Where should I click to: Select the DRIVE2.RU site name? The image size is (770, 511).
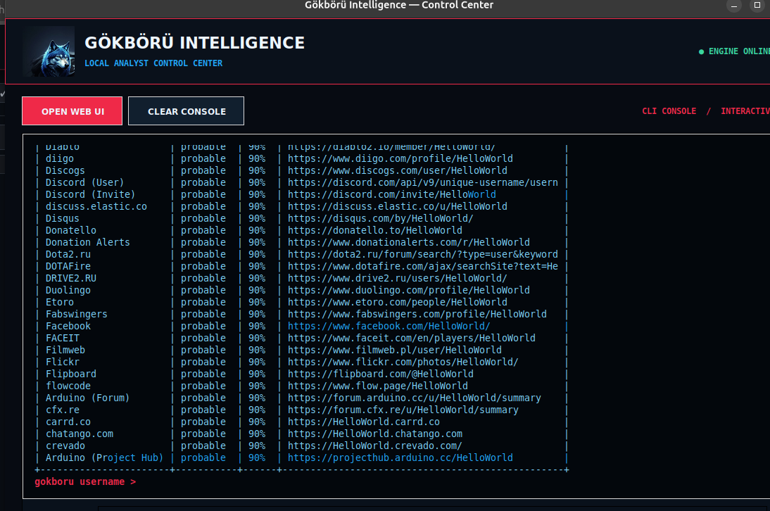pos(70,278)
